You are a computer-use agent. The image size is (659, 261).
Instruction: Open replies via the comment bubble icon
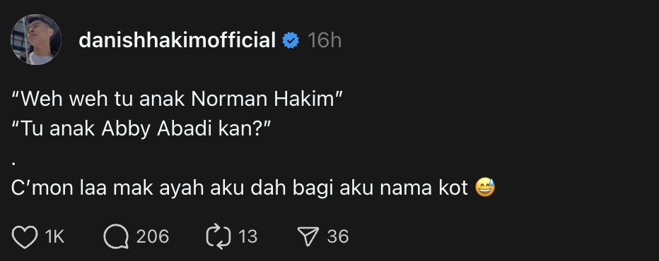point(116,236)
